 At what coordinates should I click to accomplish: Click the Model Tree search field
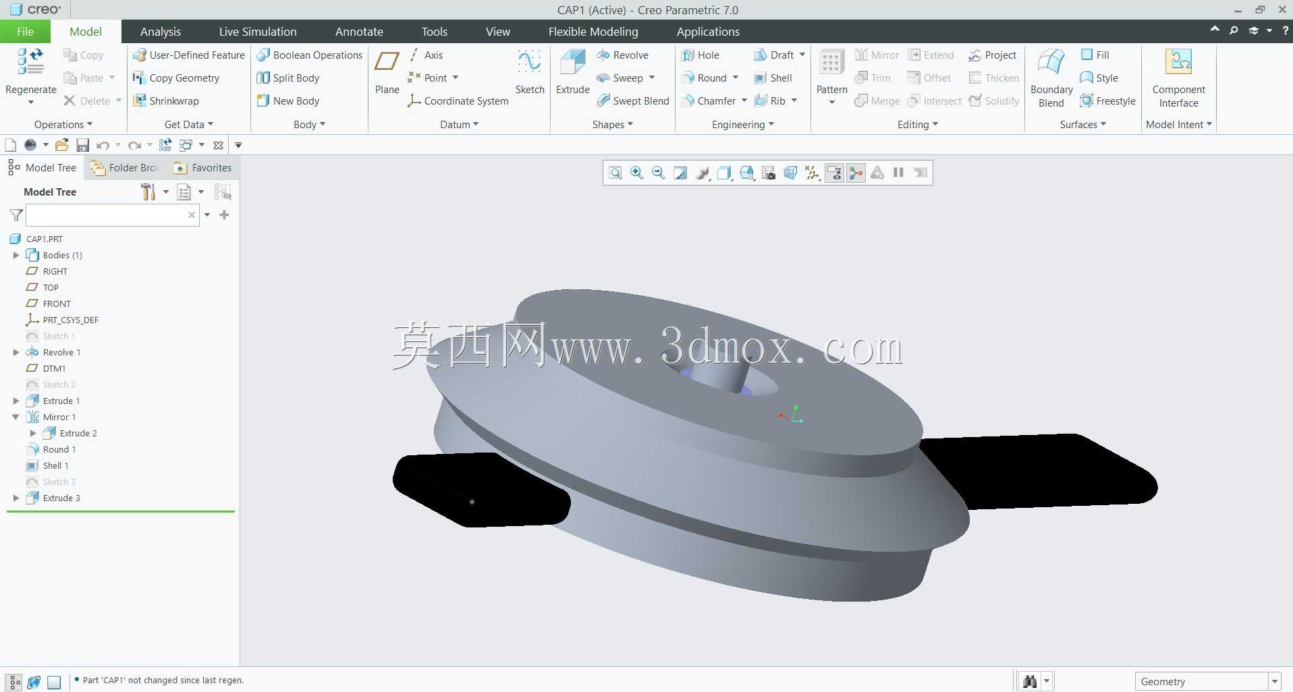pyautogui.click(x=112, y=215)
